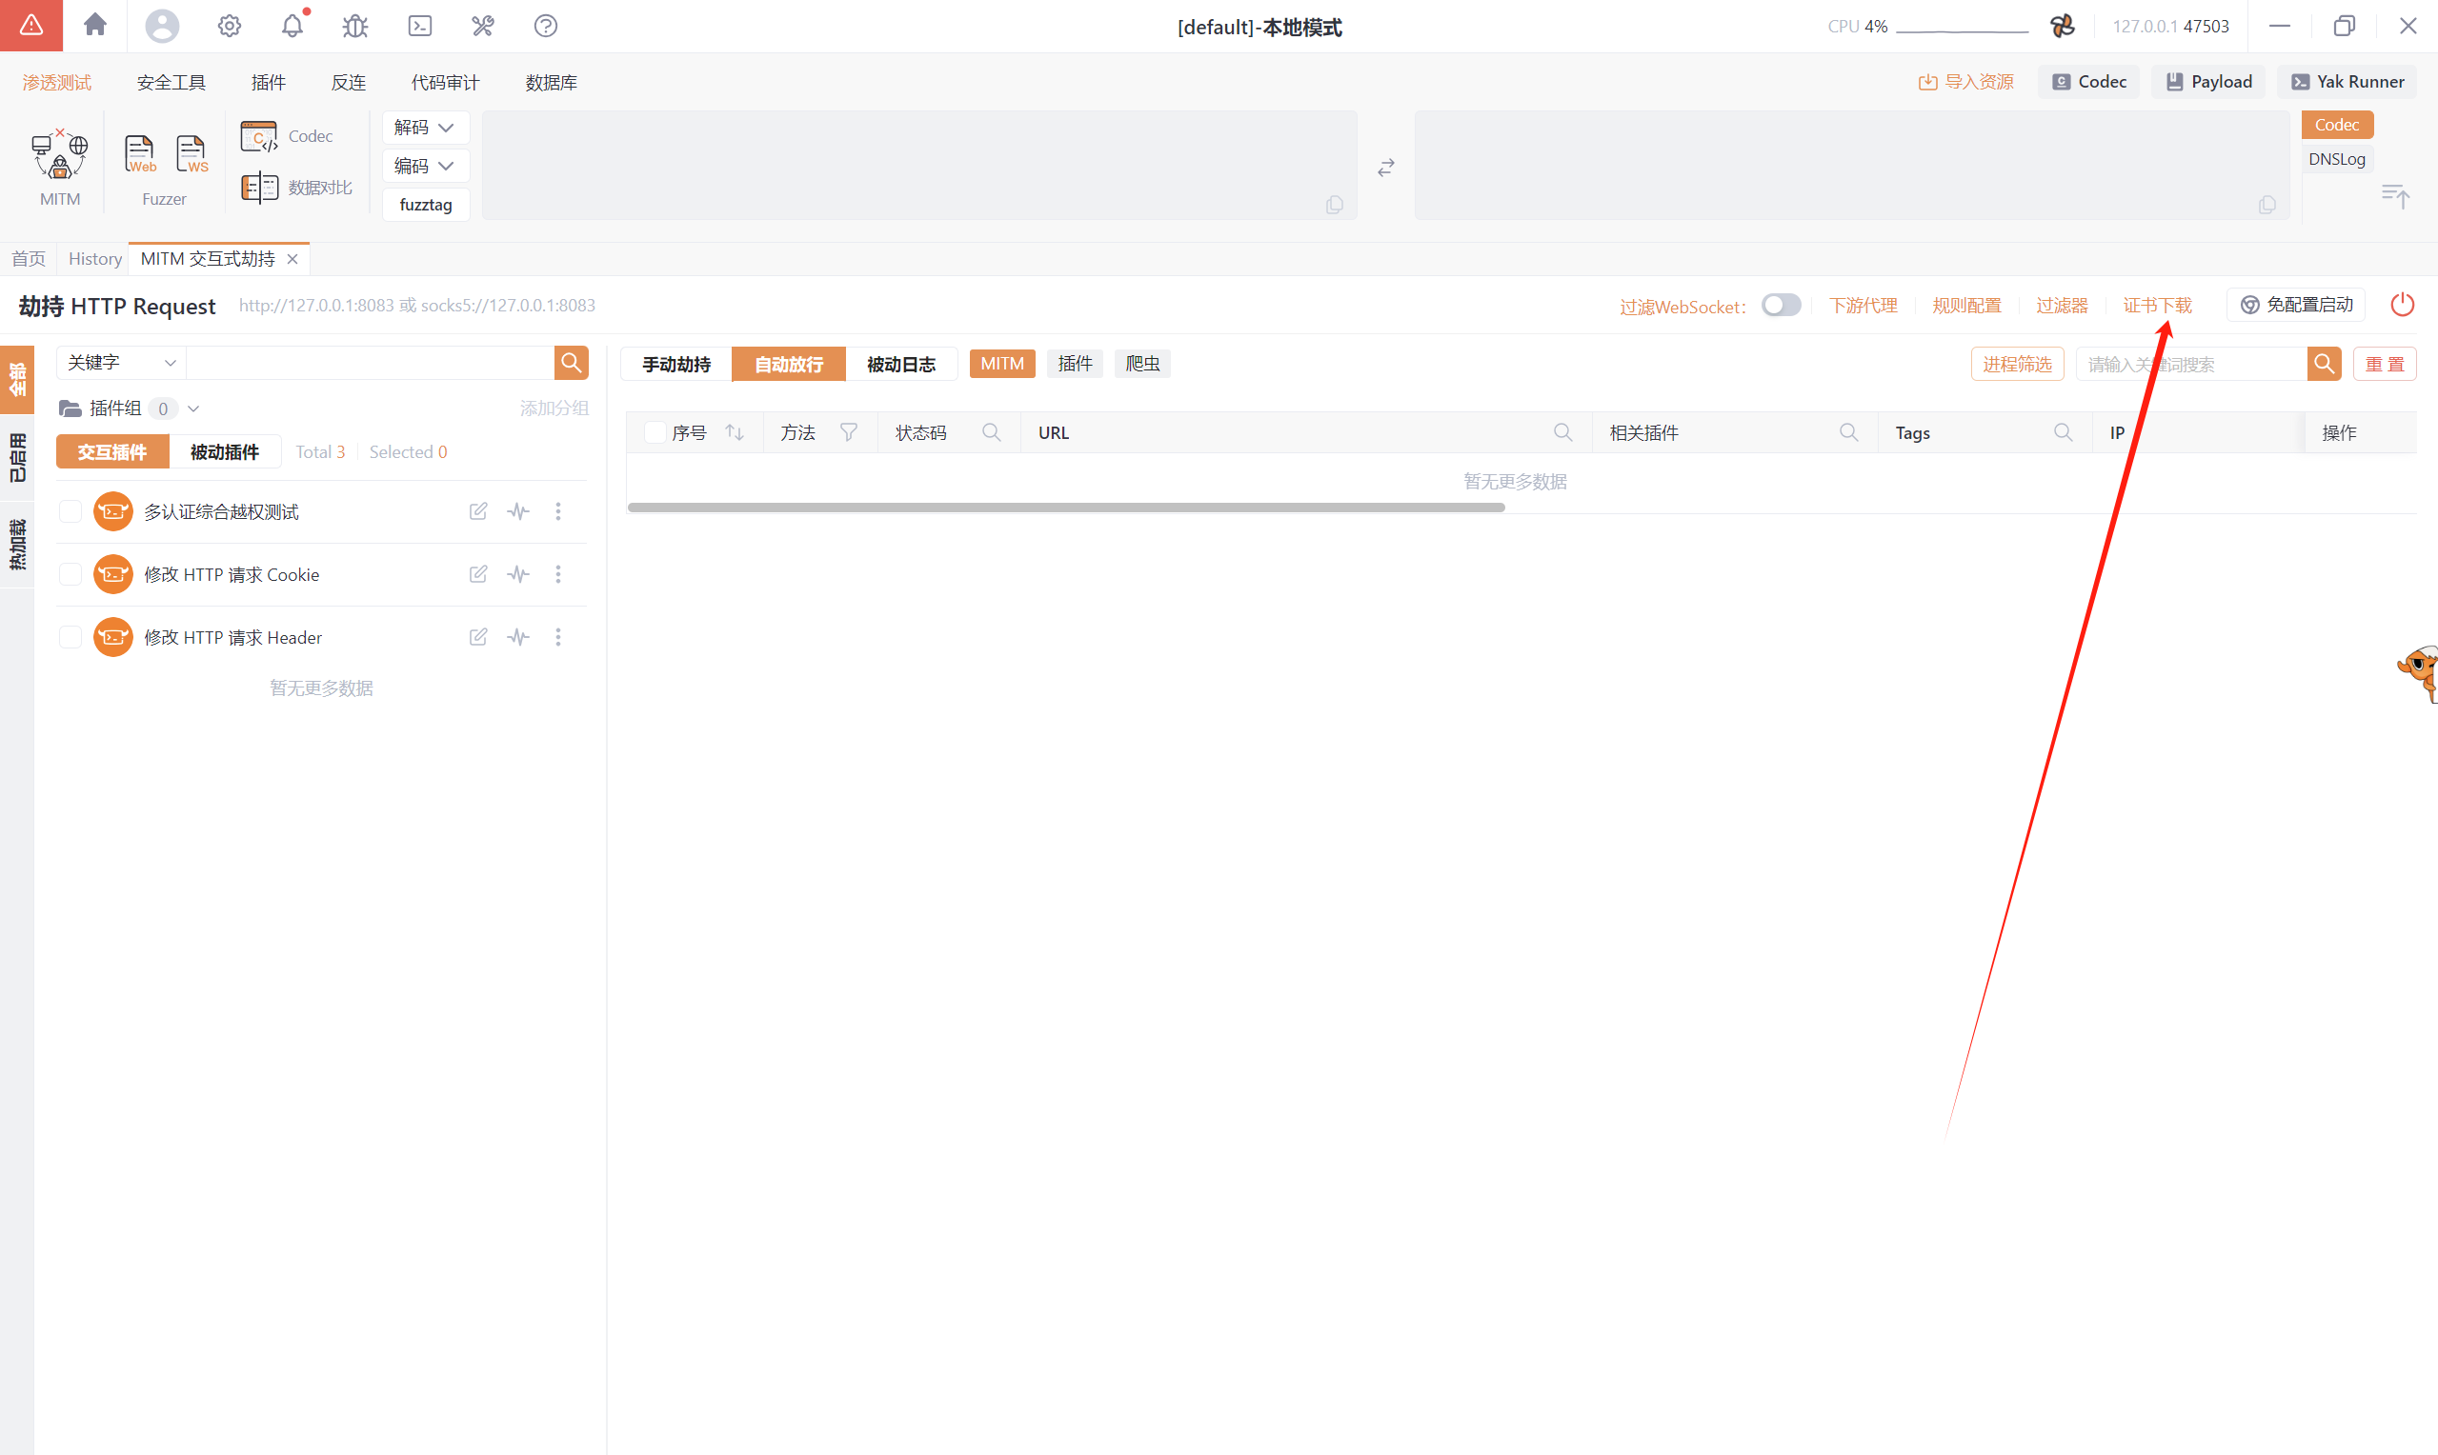Open the Web Fuzzer icon
The width and height of the screenshot is (2438, 1455).
(x=139, y=154)
